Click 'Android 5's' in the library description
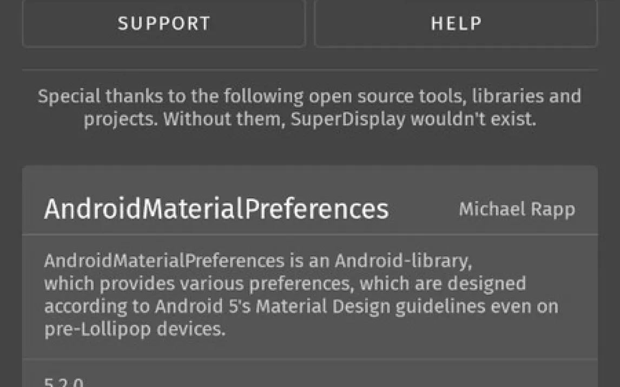This screenshot has width=620, height=387. pyautogui.click(x=203, y=306)
